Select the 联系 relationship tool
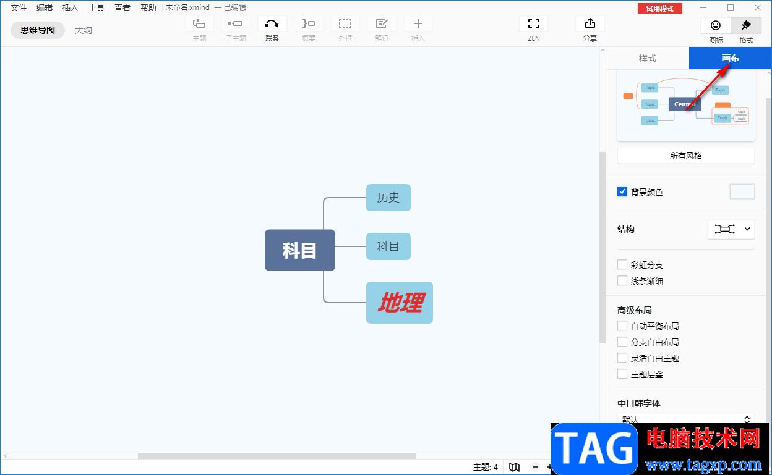The width and height of the screenshot is (772, 475). [x=272, y=24]
